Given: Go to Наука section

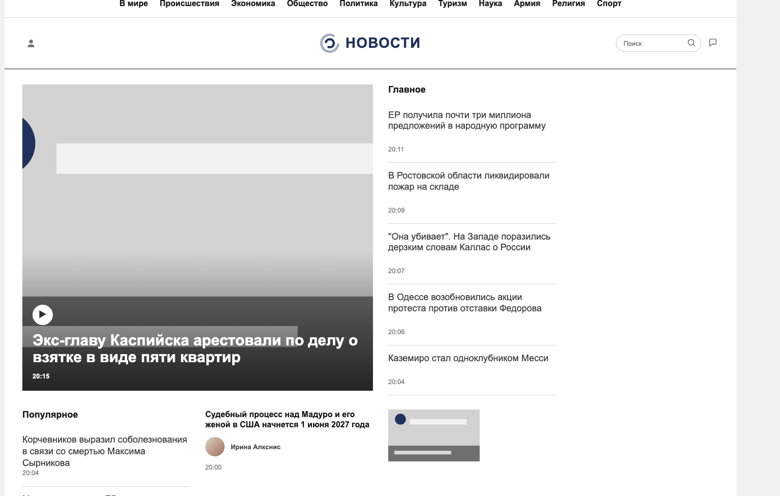Looking at the screenshot, I should pyautogui.click(x=490, y=4).
